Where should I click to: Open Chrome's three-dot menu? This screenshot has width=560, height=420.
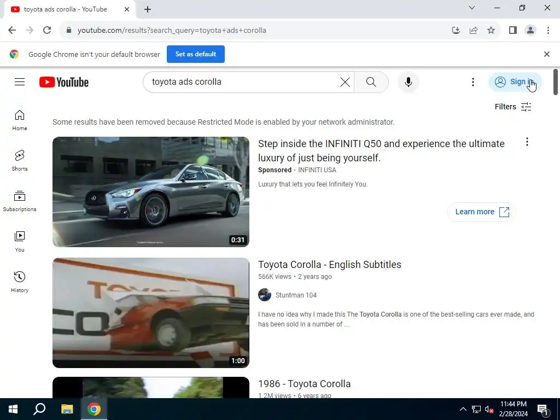[548, 31]
